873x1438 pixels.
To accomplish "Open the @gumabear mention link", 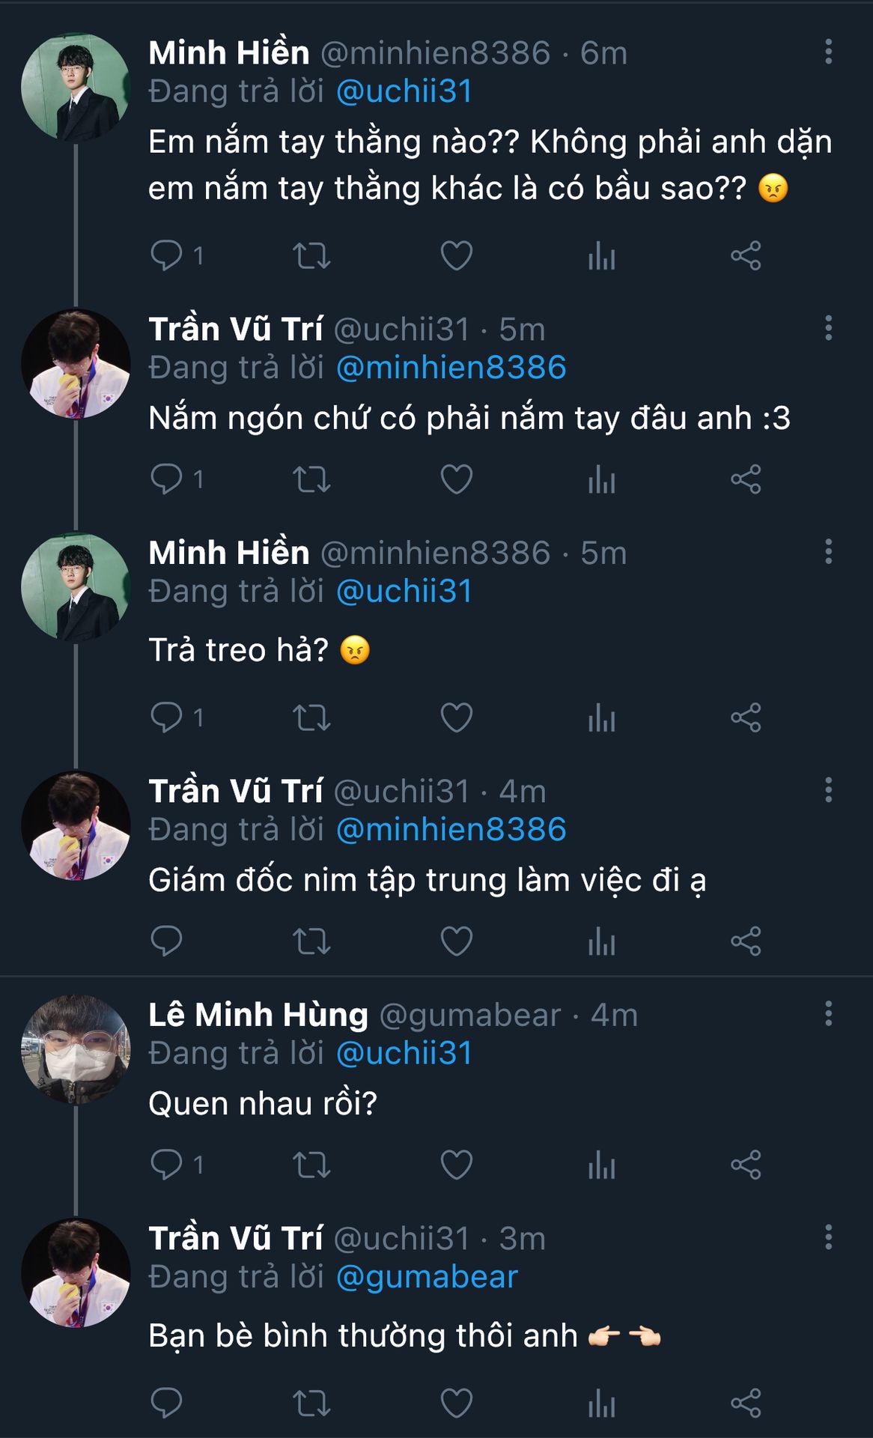I will pyautogui.click(x=427, y=1277).
